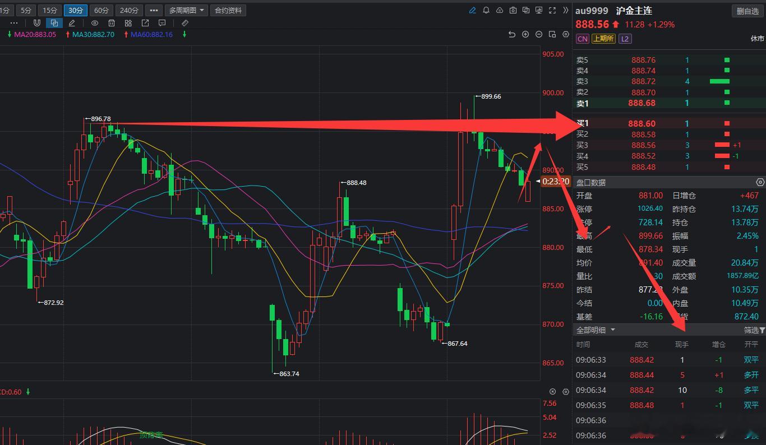Switch to the 60分 timeframe tab
The image size is (766, 445).
coord(101,10)
